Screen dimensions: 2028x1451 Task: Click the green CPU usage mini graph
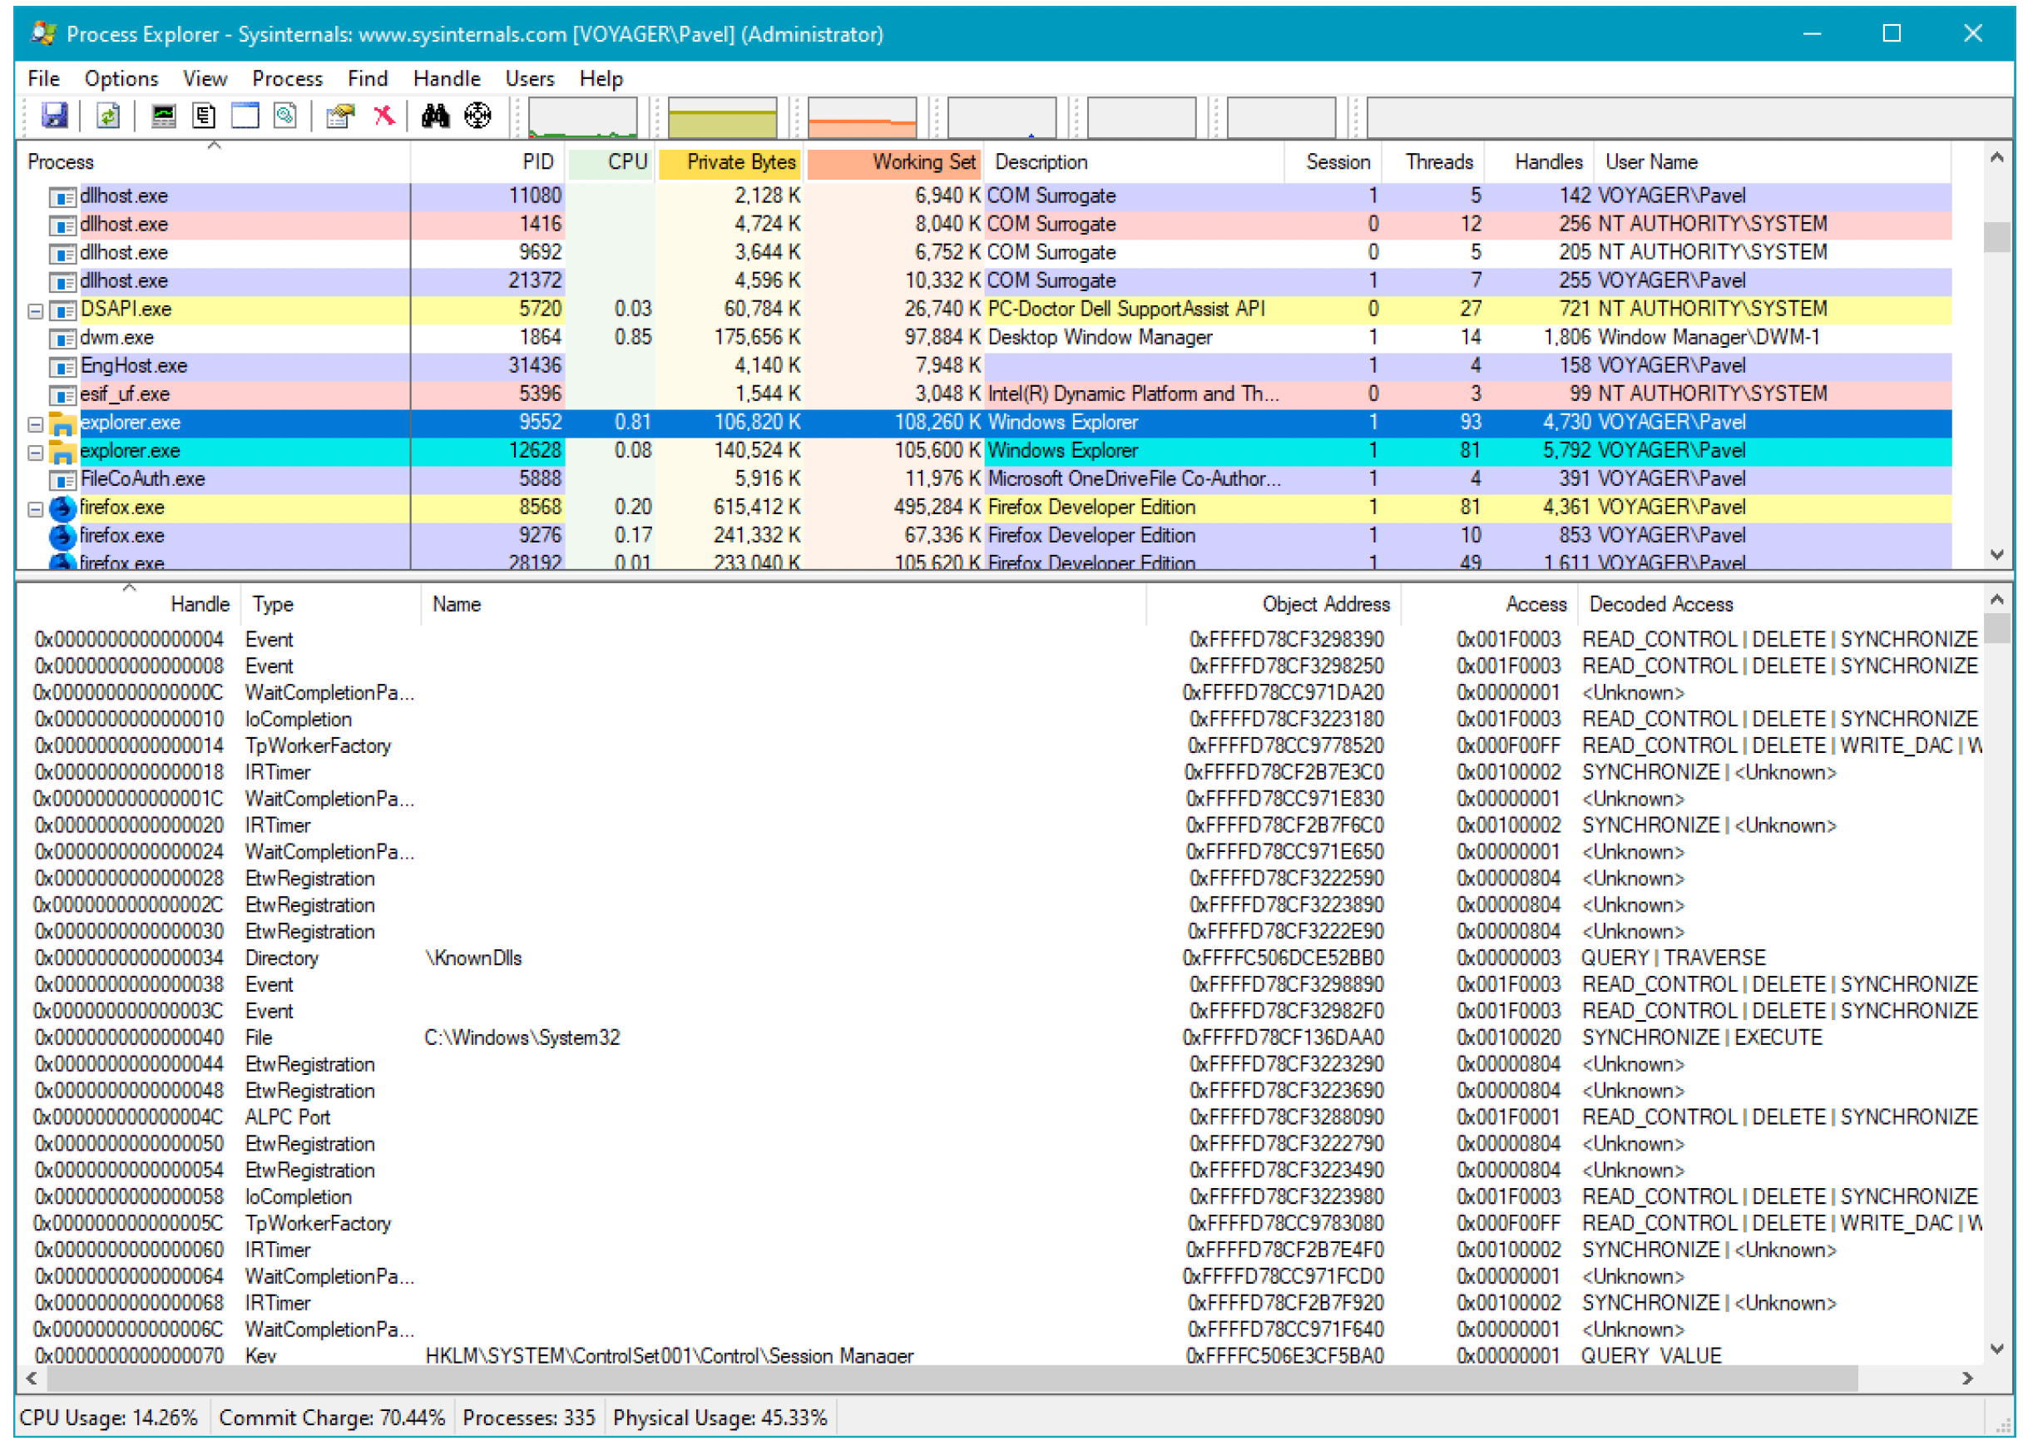click(x=582, y=117)
